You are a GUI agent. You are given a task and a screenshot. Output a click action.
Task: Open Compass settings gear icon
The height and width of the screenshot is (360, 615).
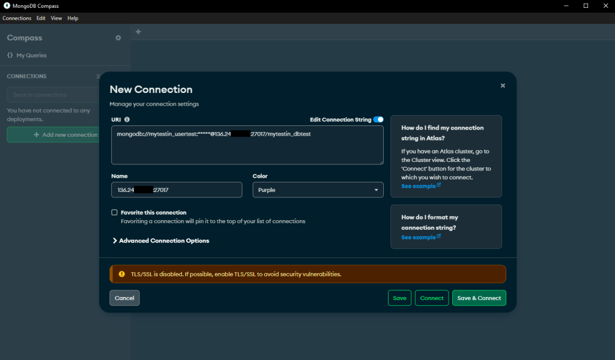click(x=118, y=38)
